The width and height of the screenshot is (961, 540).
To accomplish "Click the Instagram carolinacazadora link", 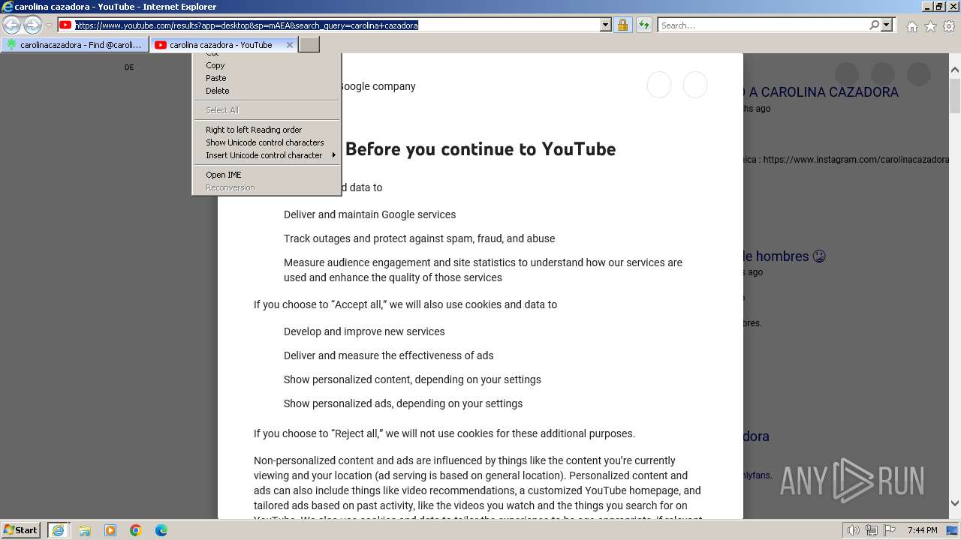I will point(857,160).
